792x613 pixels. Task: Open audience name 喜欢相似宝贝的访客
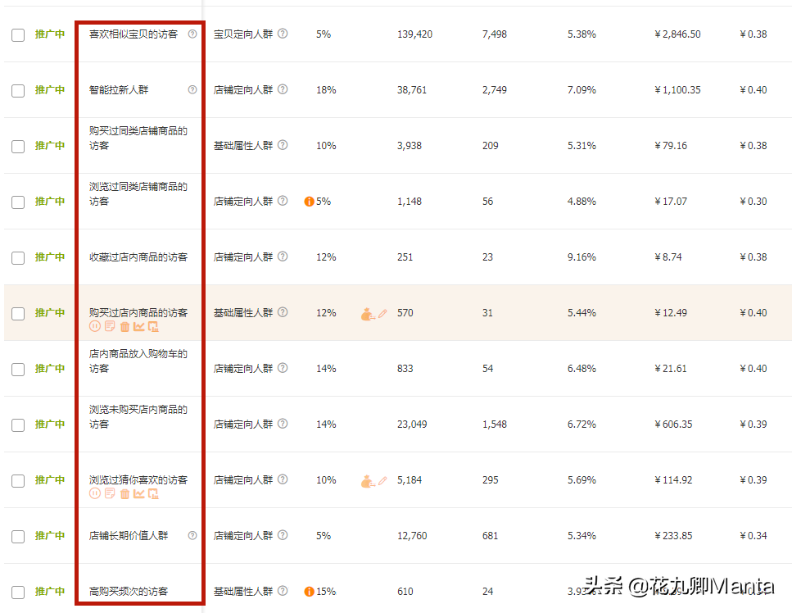134,34
